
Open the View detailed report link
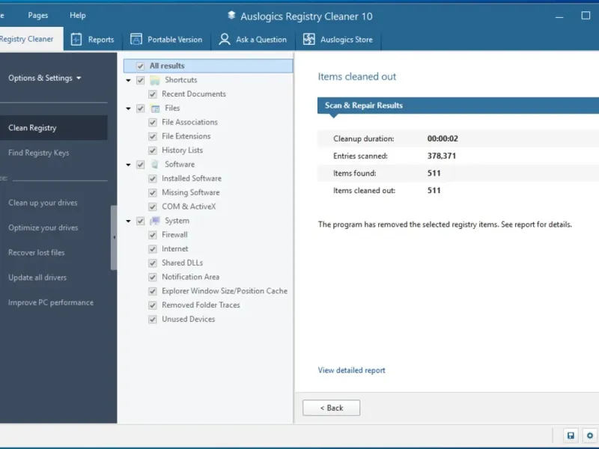351,370
